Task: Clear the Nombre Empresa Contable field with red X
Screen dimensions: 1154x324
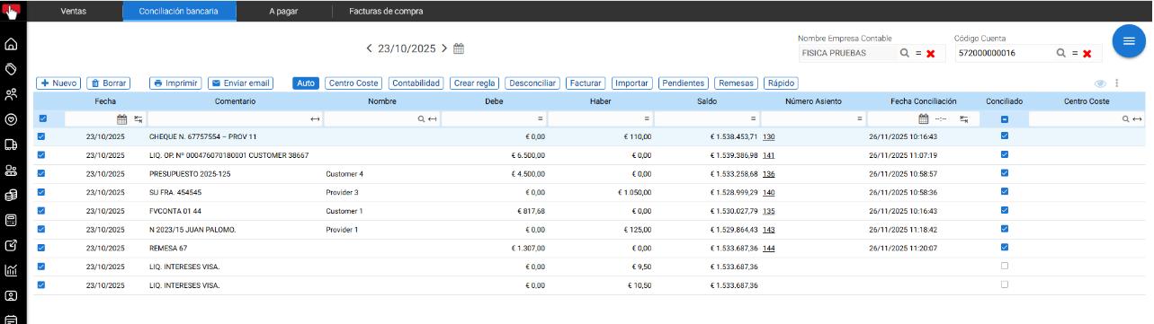Action: [931, 54]
